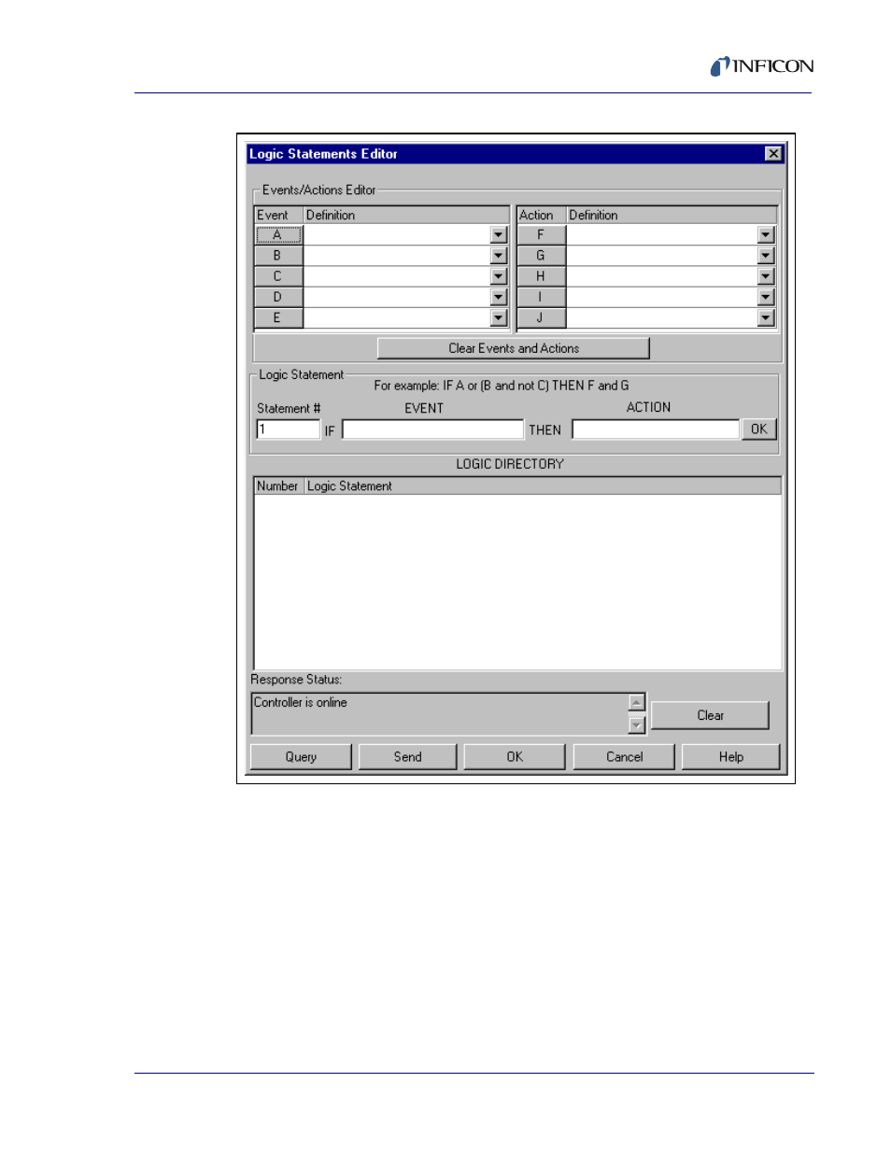Clear the response status with Clear button
This screenshot has height=1153, width=891.
tap(710, 716)
